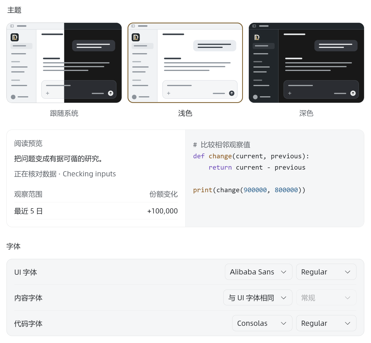Open the UI 字体 Regular weight dropdown
371x343 pixels.
click(326, 272)
